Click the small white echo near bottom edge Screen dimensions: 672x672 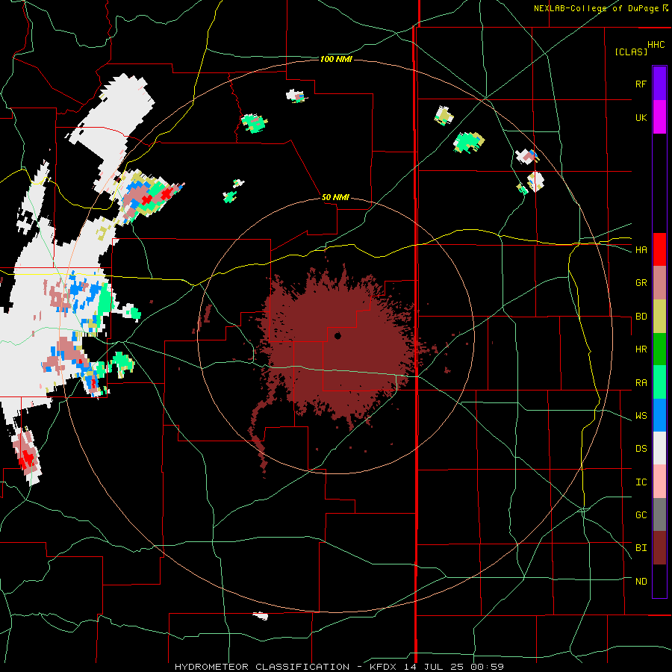(261, 616)
